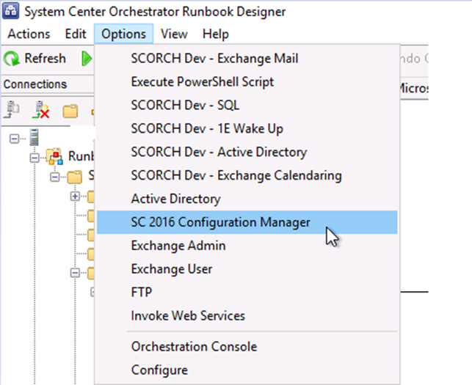Click the disconnect server icon with red X
The width and height of the screenshot is (472, 385).
(40, 110)
